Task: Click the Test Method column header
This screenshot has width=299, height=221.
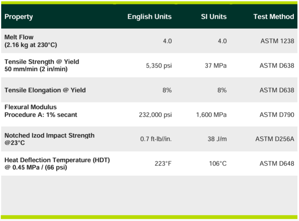Action: (x=274, y=17)
